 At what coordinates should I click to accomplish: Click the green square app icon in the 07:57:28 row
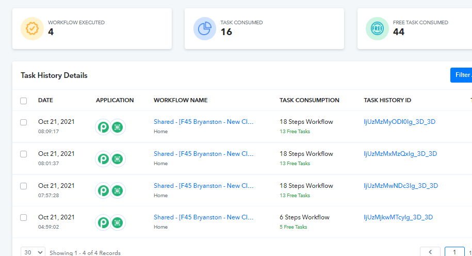(x=118, y=190)
